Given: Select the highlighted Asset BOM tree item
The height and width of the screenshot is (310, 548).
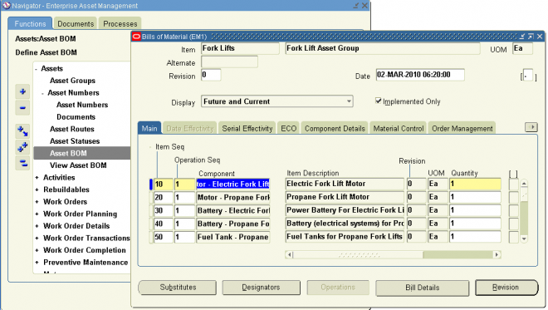Looking at the screenshot, I should coord(81,153).
